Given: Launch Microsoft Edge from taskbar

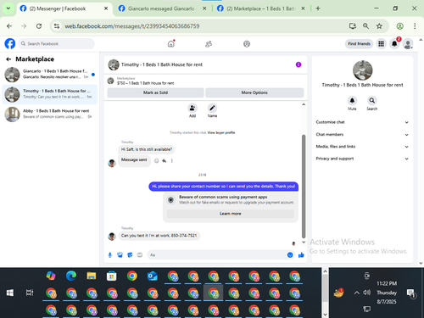Looking at the screenshot, I should [x=71, y=276].
